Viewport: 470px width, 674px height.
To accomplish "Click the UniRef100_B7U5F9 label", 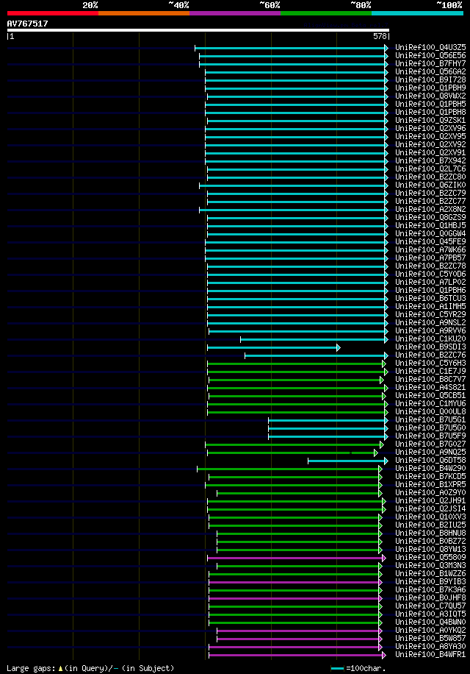I will point(430,436).
